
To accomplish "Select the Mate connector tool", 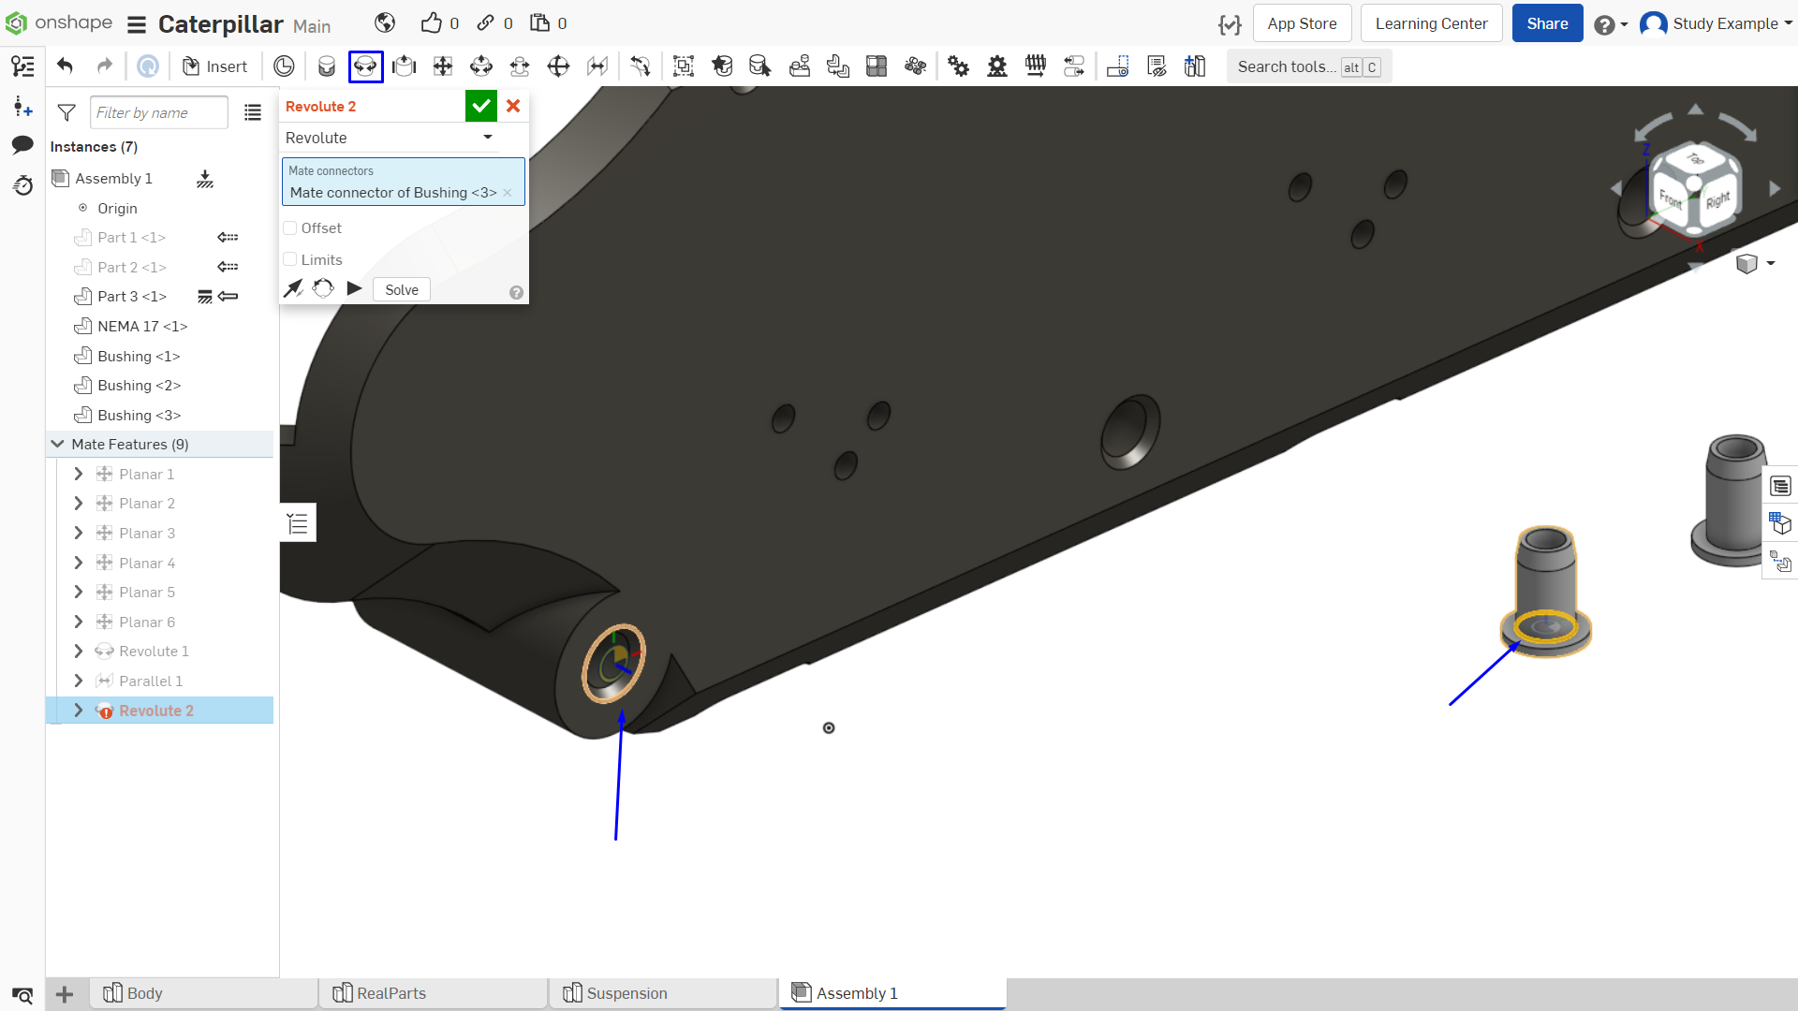I will click(x=284, y=66).
